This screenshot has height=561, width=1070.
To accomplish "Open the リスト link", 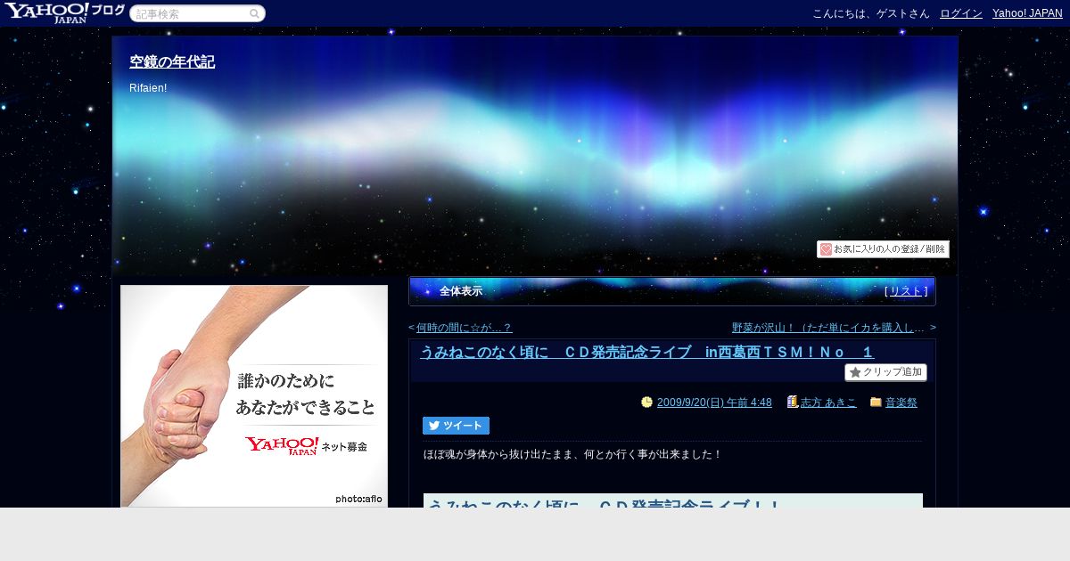I will point(906,291).
